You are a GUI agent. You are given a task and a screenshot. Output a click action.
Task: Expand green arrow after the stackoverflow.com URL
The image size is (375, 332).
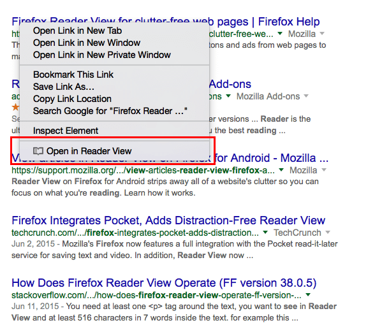pos(308,295)
